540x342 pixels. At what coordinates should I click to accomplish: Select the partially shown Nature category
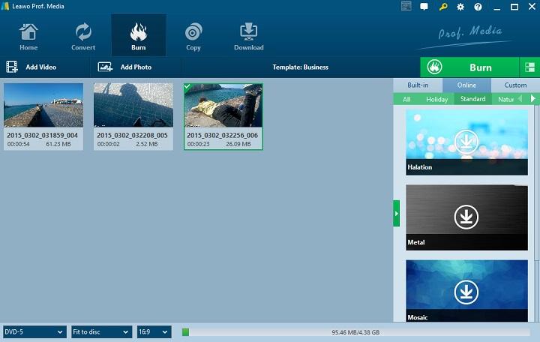coord(505,99)
